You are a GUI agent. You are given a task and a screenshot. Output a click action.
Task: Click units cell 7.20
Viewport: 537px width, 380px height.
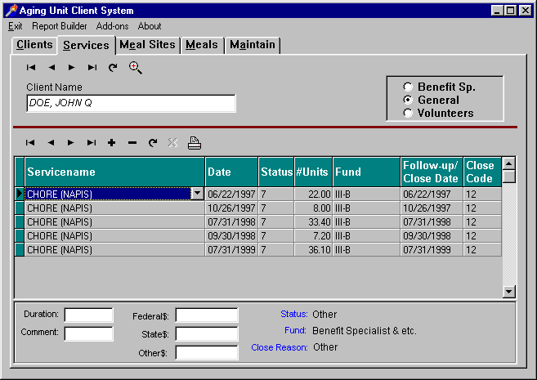(313, 236)
